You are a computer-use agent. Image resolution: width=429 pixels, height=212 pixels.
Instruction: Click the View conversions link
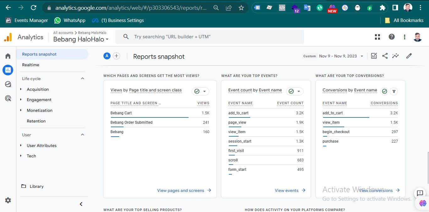point(379,190)
